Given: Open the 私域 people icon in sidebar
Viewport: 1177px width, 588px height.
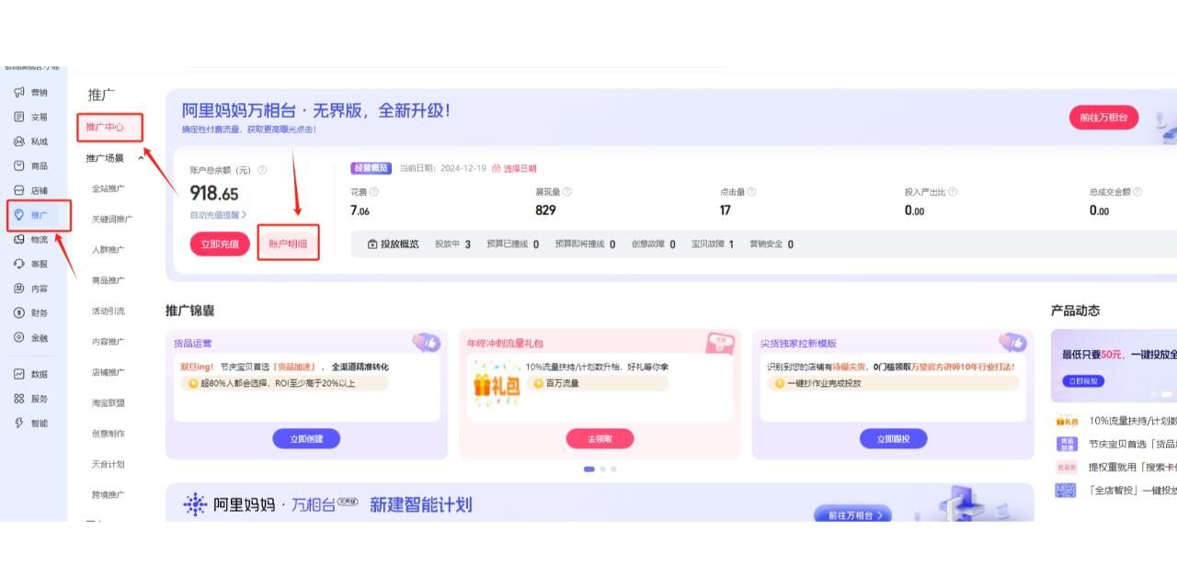Looking at the screenshot, I should coord(19,141).
